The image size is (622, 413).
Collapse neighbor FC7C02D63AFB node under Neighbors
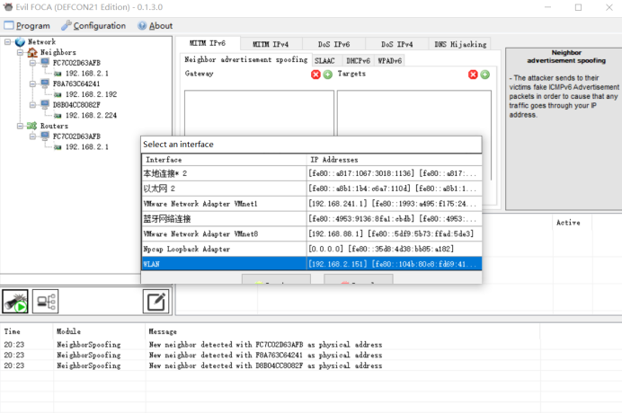32,63
